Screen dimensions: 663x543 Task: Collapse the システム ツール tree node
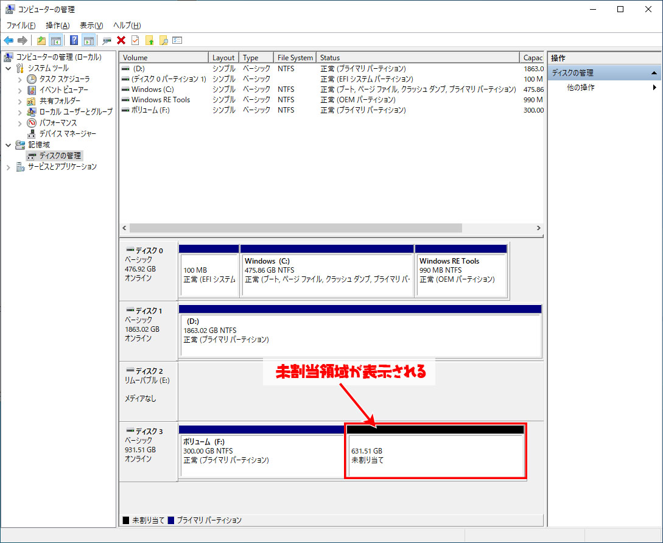coord(9,68)
